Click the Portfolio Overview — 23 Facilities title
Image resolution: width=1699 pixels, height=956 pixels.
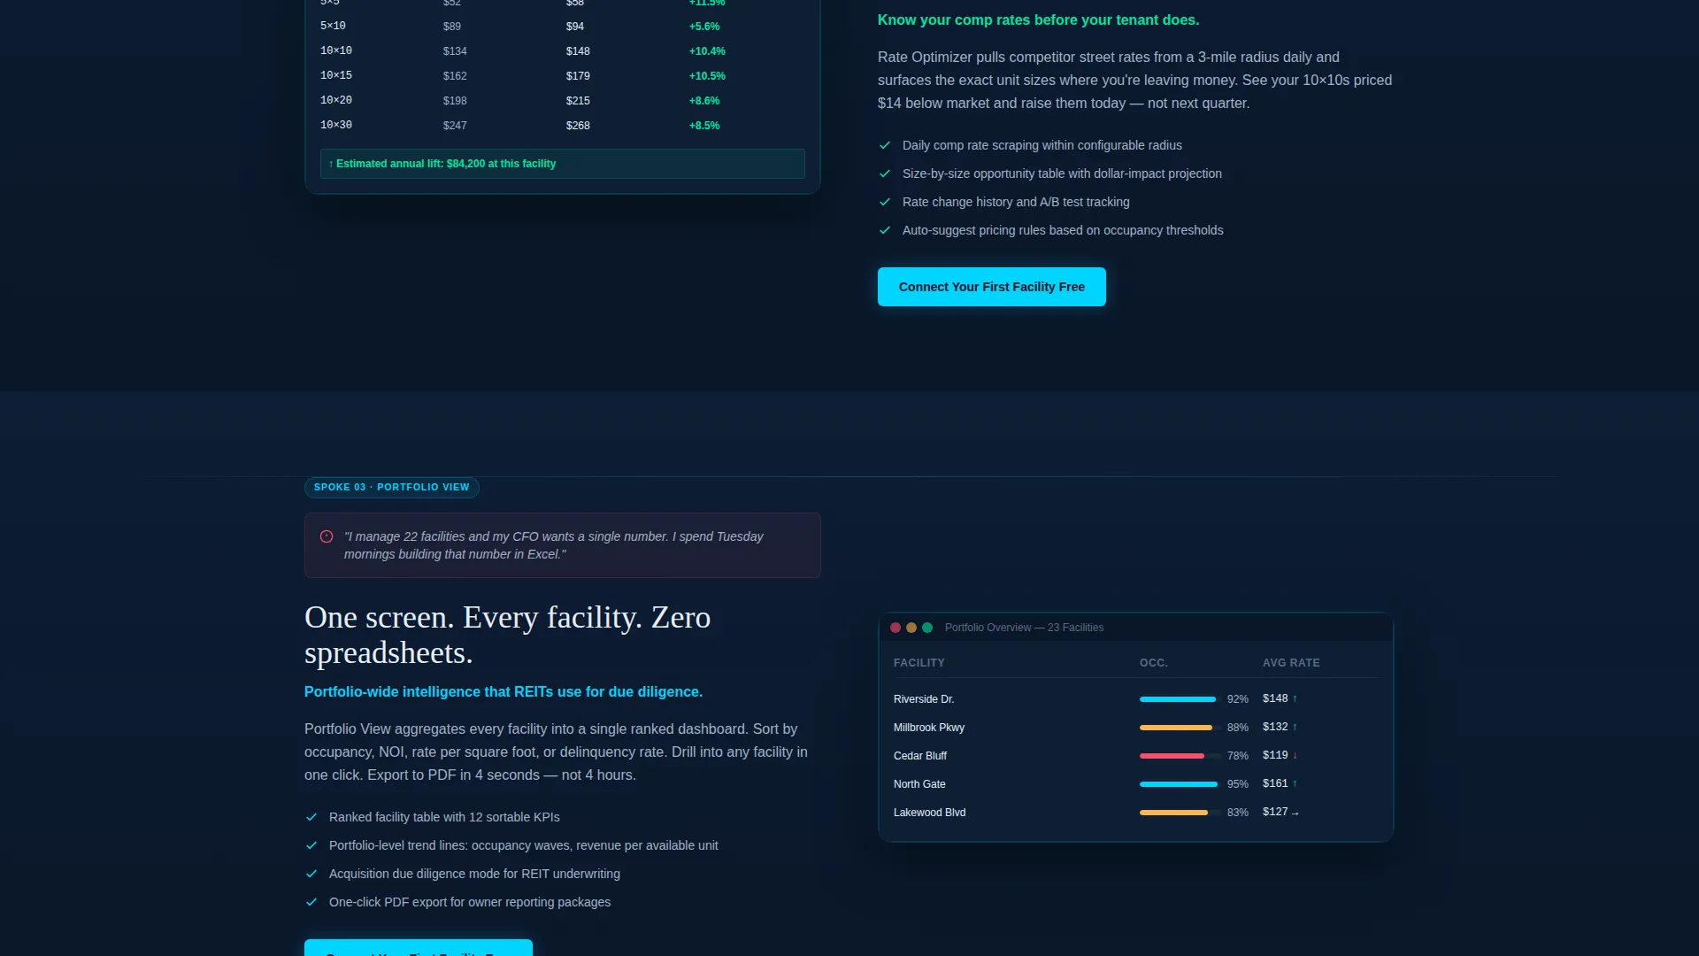click(x=1024, y=628)
